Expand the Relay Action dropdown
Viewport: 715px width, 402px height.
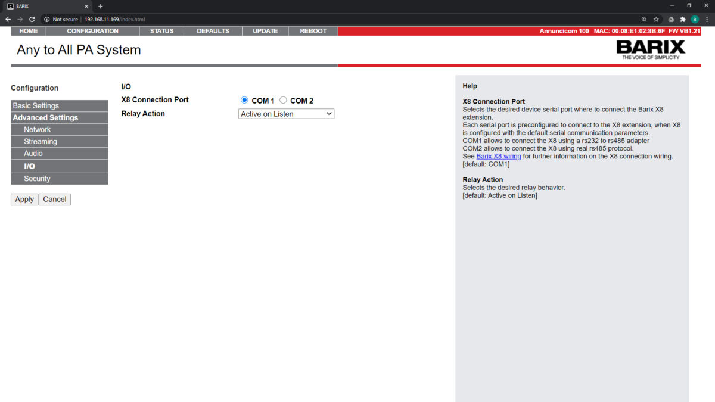(286, 114)
